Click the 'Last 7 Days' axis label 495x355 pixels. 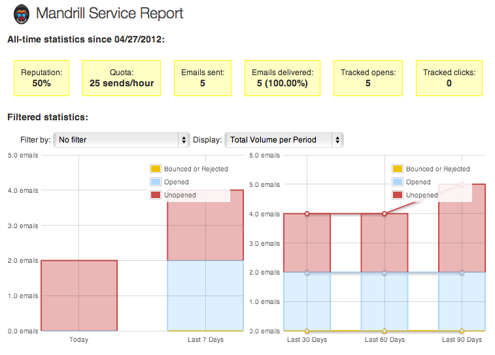click(205, 340)
